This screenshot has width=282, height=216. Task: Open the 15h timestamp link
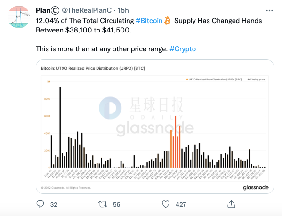(x=123, y=10)
